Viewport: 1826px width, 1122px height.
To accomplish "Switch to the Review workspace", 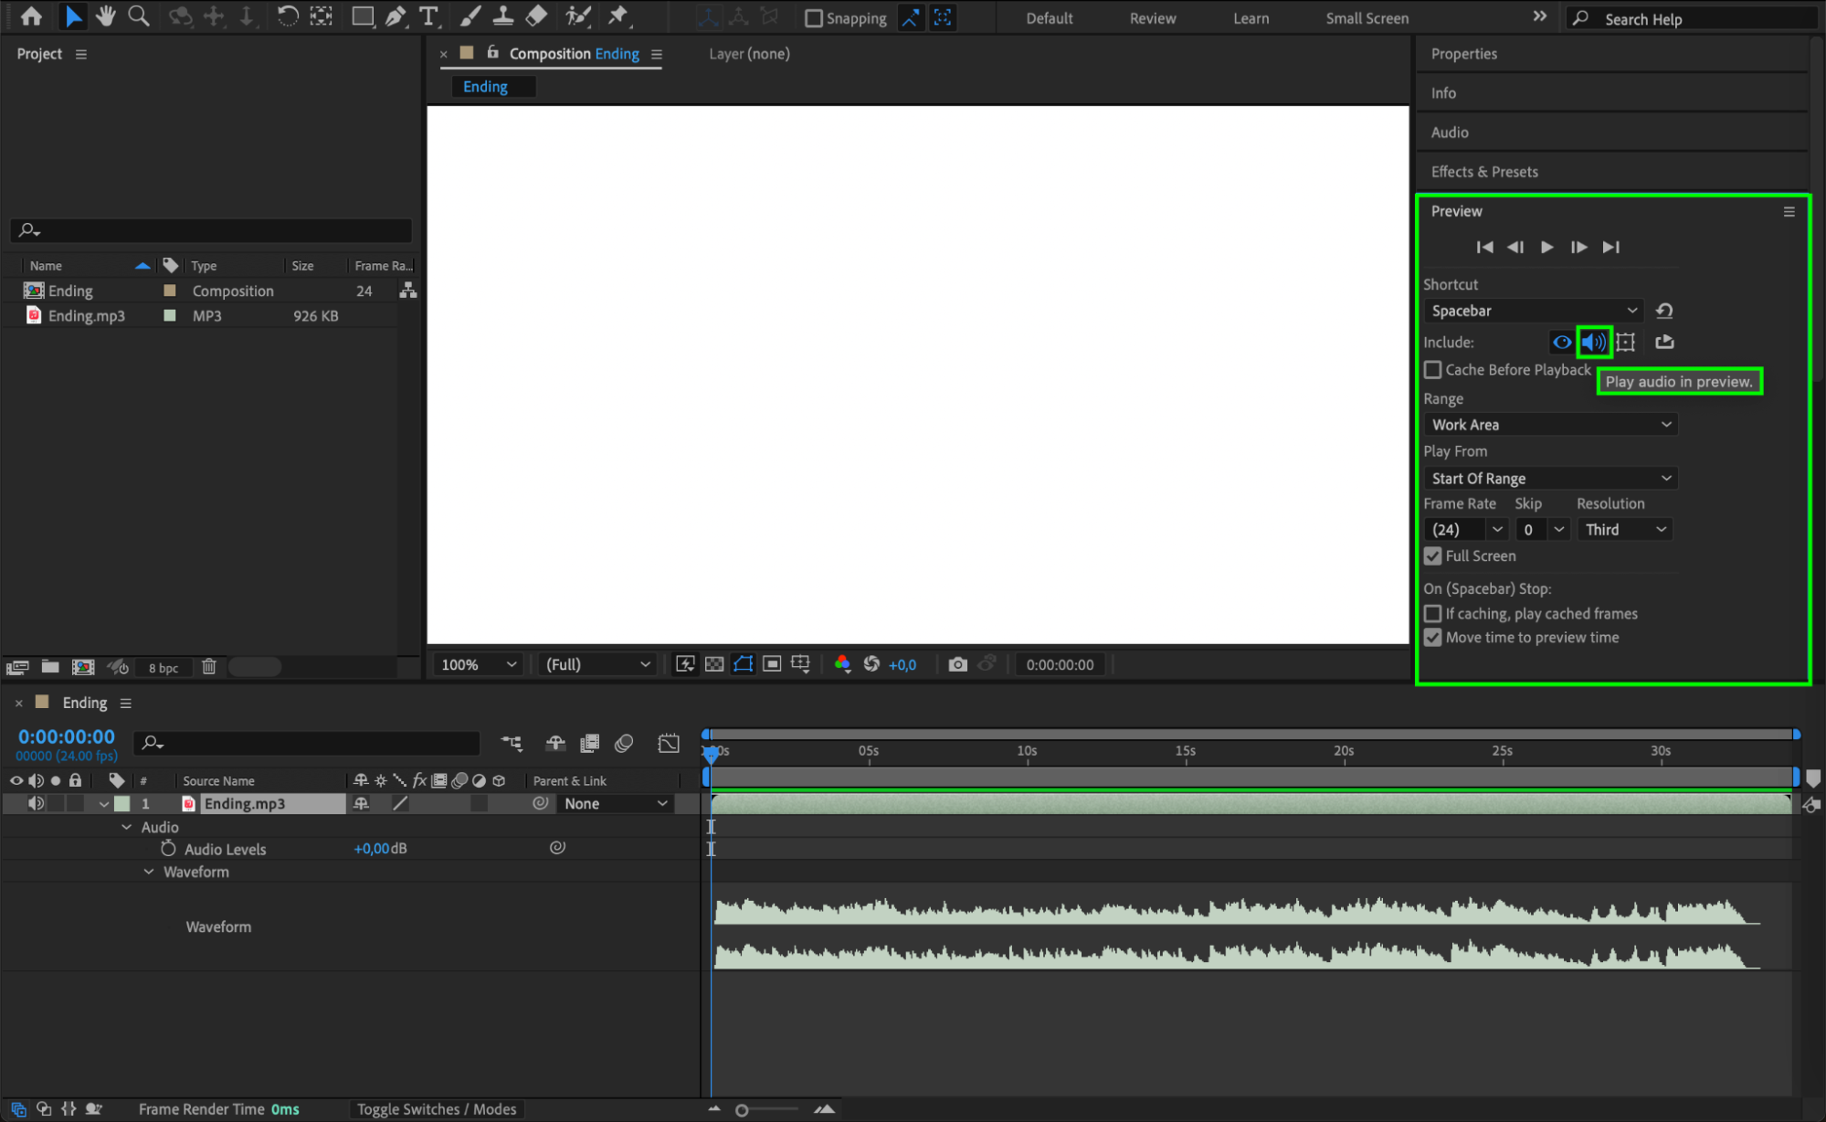I will 1152,18.
